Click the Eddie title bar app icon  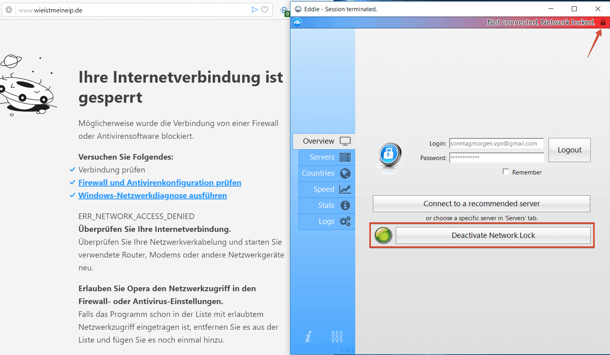click(298, 9)
